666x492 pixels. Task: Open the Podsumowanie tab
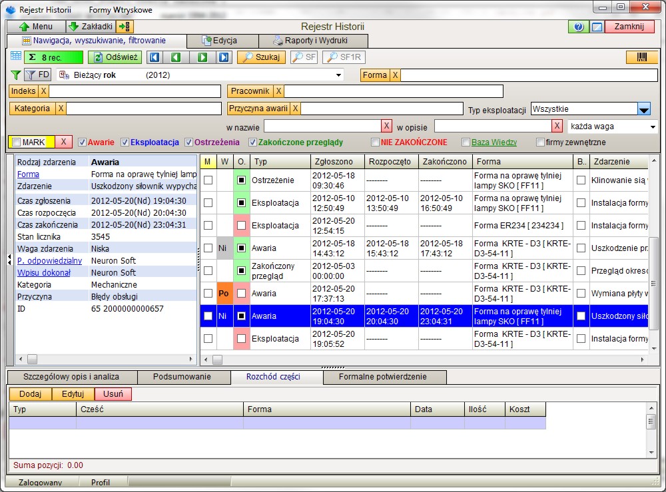tap(182, 377)
